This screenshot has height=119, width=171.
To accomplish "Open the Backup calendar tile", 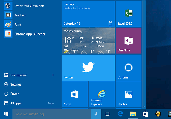I will click(x=88, y=14).
